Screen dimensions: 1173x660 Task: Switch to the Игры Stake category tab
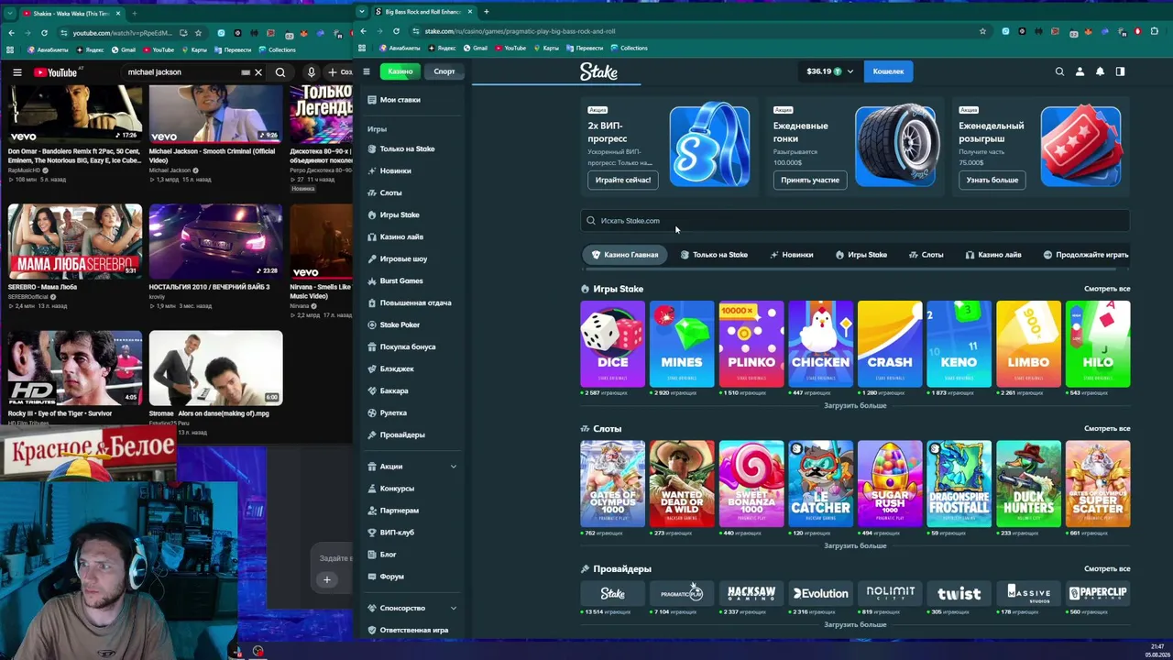tap(861, 255)
